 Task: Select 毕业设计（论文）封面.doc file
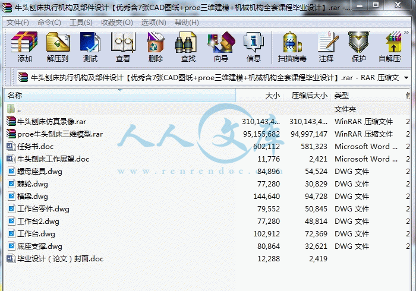click(207, 258)
